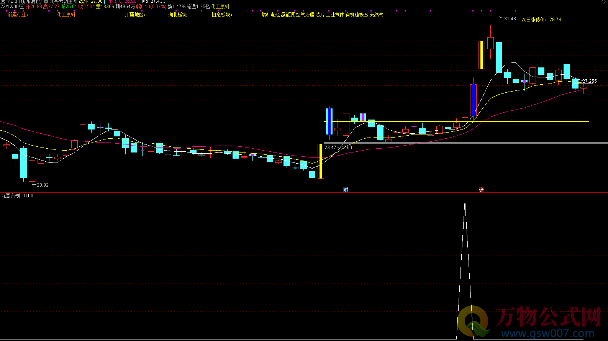
Task: Click the M5: 27.43 moving average value
Action: (x=152, y=2)
